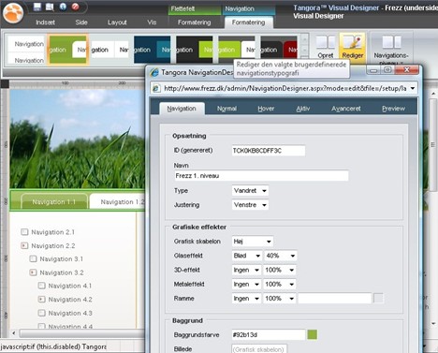Click the Ramme color text field

tap(335, 299)
